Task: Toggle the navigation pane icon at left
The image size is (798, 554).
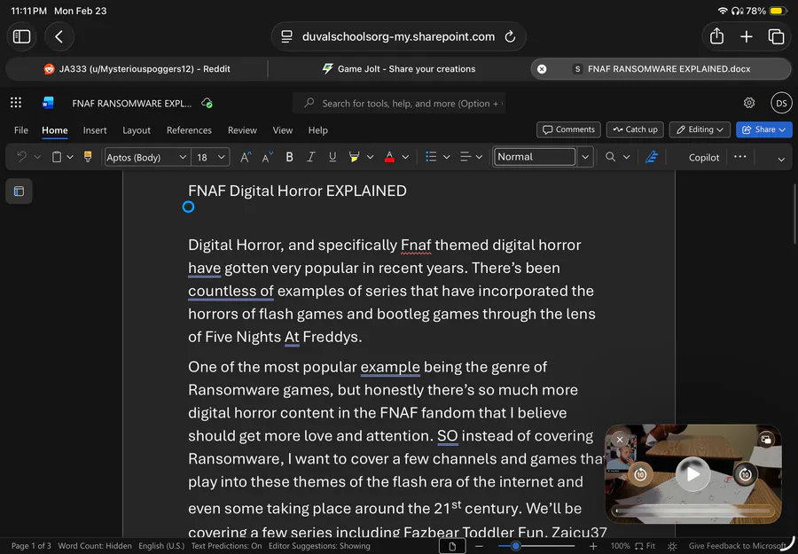Action: 19,191
